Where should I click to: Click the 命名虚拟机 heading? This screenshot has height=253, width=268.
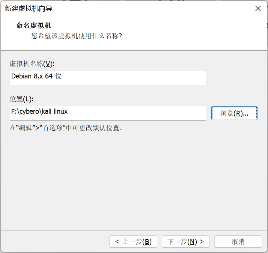pyautogui.click(x=33, y=26)
